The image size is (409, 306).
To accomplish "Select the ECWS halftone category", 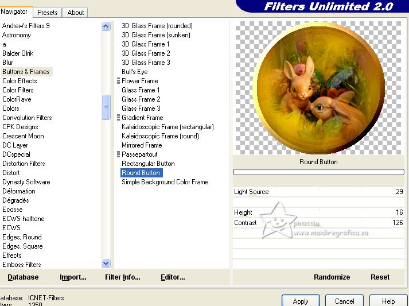I will coord(23,219).
